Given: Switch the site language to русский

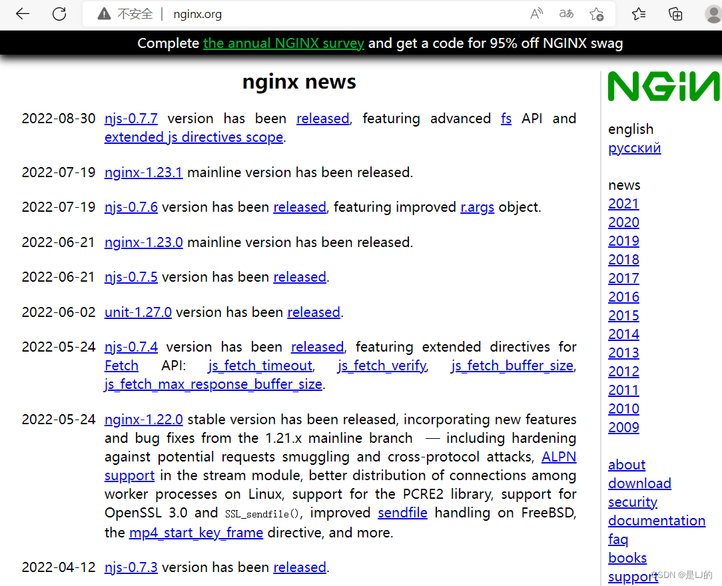Looking at the screenshot, I should [x=634, y=148].
